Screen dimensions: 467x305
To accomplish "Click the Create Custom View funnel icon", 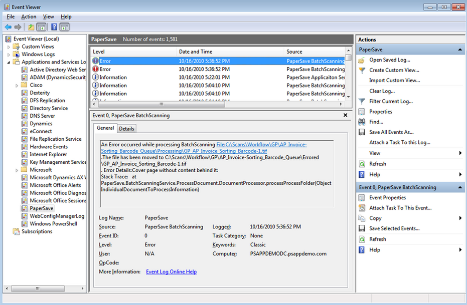I will 362,70.
